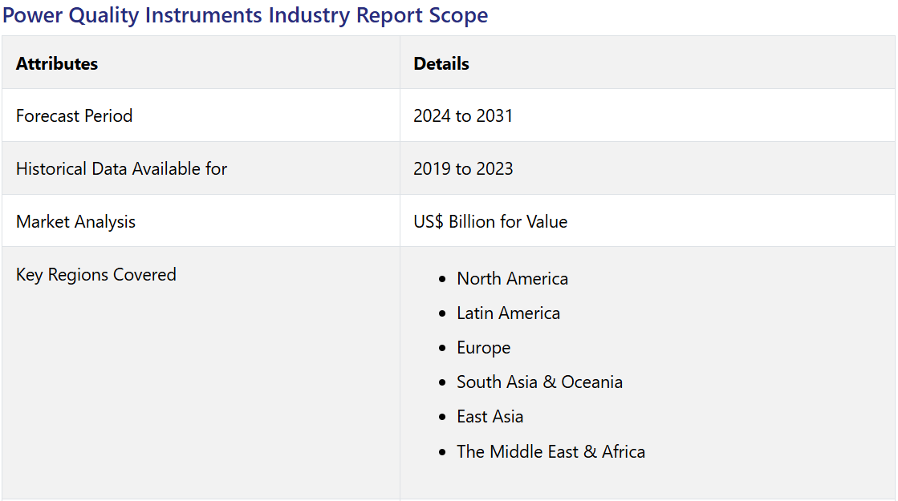Click the Key Regions Covered label
This screenshot has height=501, width=898.
[x=95, y=274]
